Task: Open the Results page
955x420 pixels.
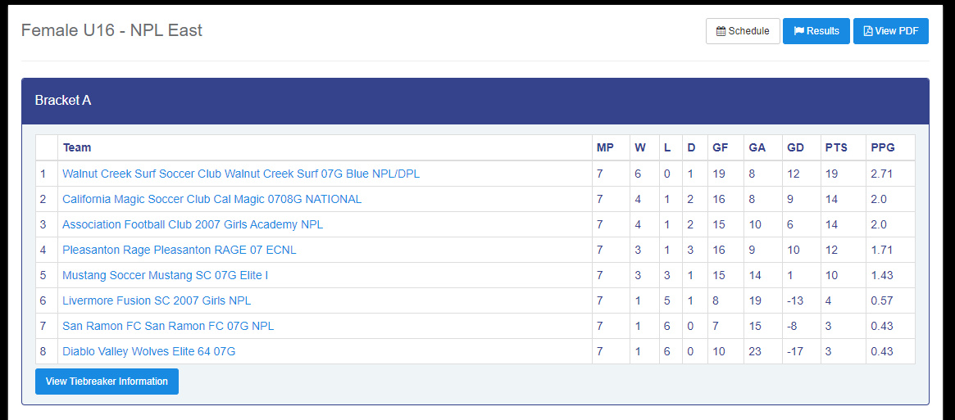Action: point(816,31)
